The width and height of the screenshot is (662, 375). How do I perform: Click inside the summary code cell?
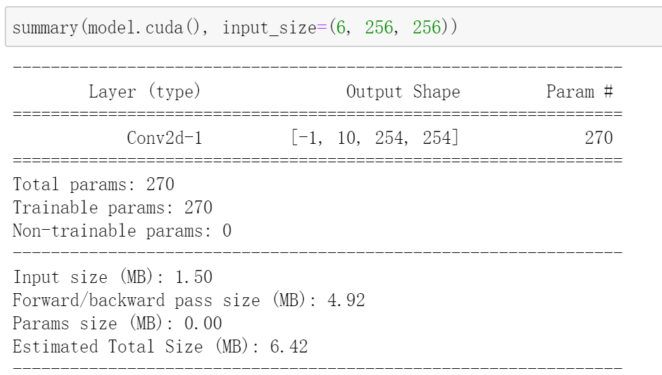click(334, 26)
